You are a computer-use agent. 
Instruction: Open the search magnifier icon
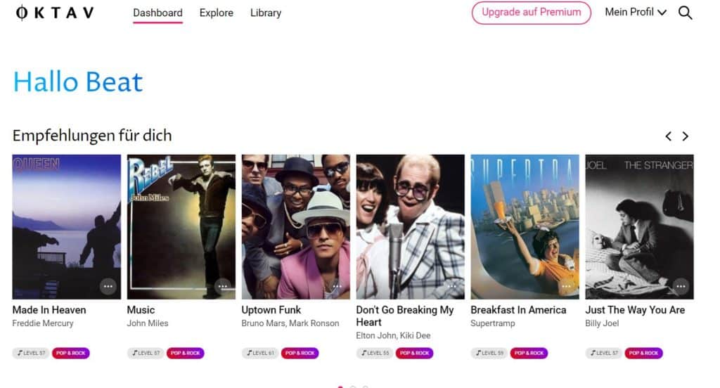click(x=685, y=13)
